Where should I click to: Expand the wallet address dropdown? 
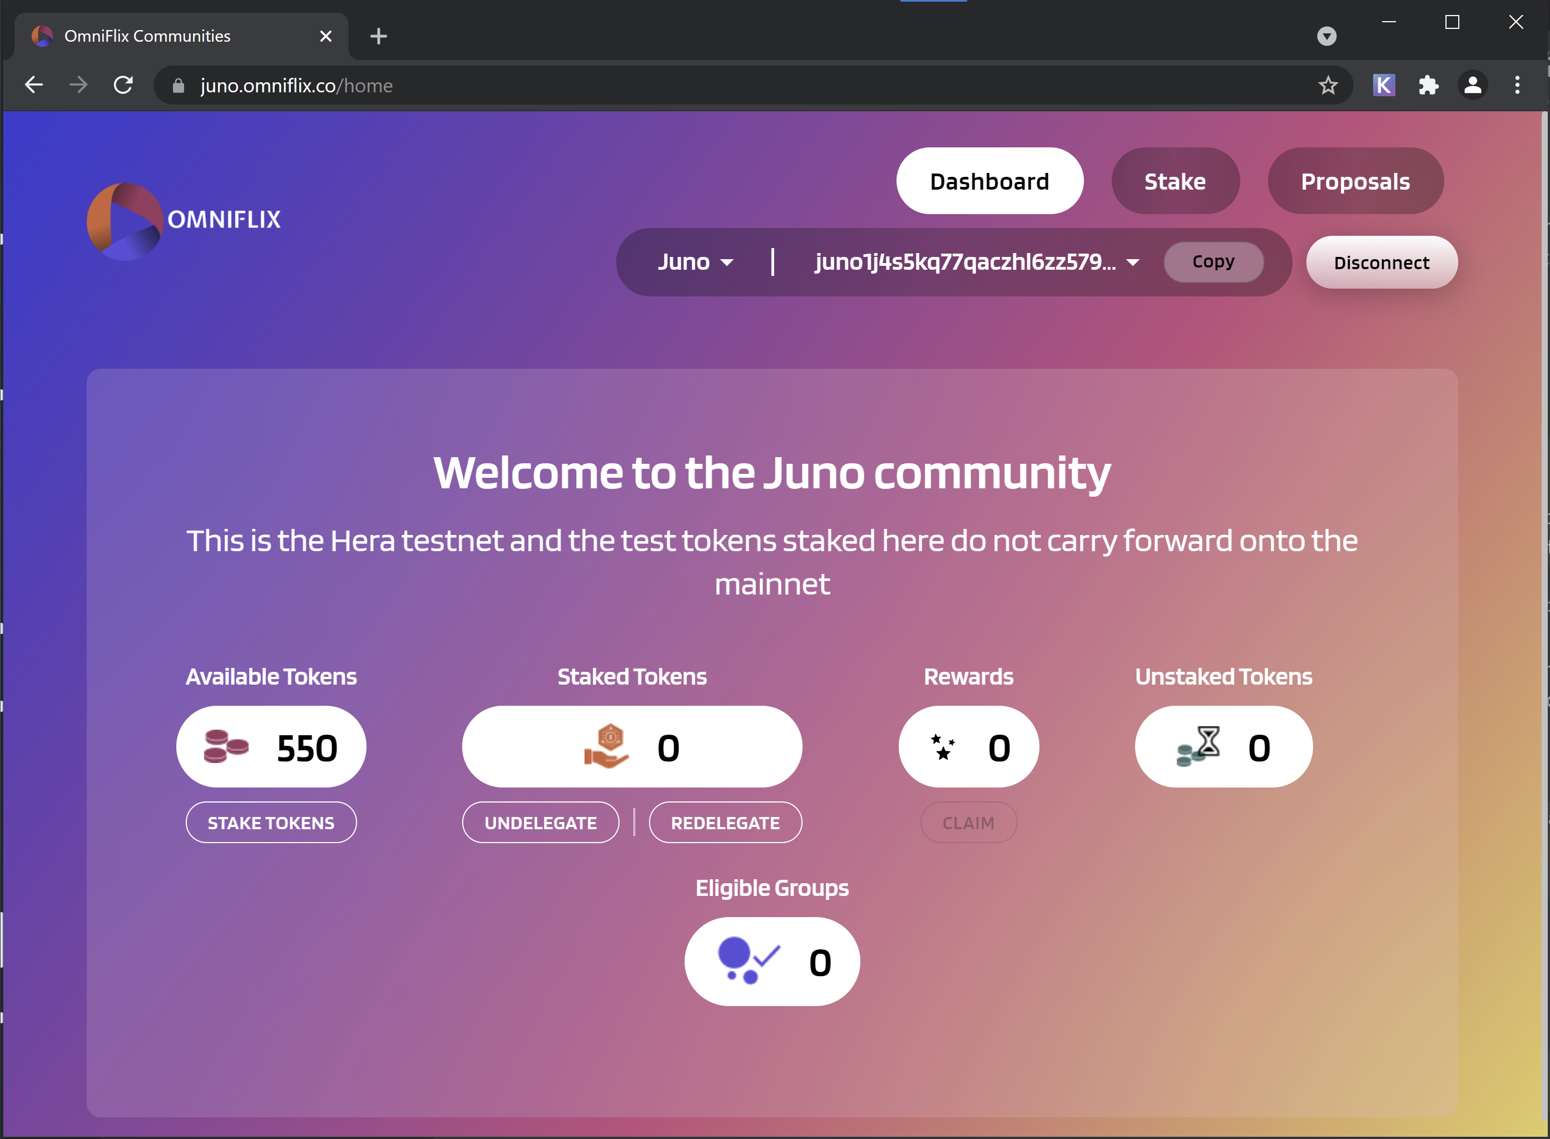(x=1133, y=263)
